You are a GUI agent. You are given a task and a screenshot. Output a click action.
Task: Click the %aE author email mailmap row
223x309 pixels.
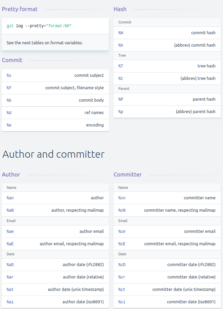(55, 244)
